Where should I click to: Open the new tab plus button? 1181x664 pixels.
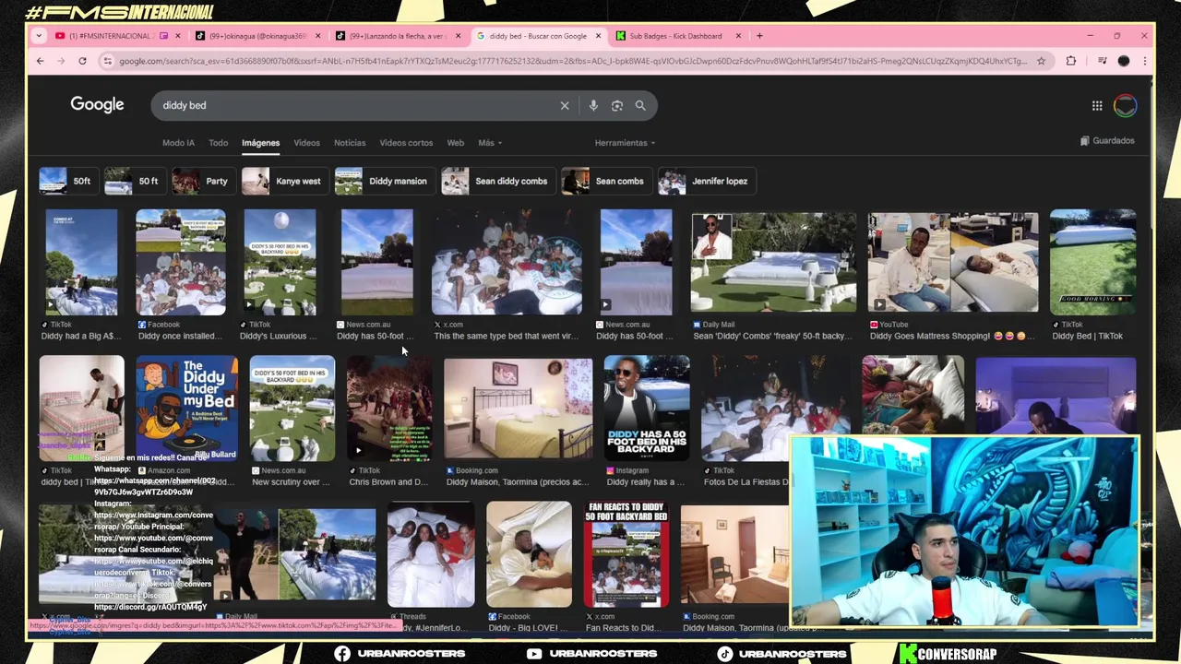tap(759, 36)
